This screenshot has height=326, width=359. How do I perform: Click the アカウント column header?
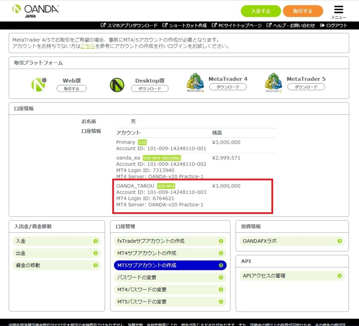(x=128, y=133)
